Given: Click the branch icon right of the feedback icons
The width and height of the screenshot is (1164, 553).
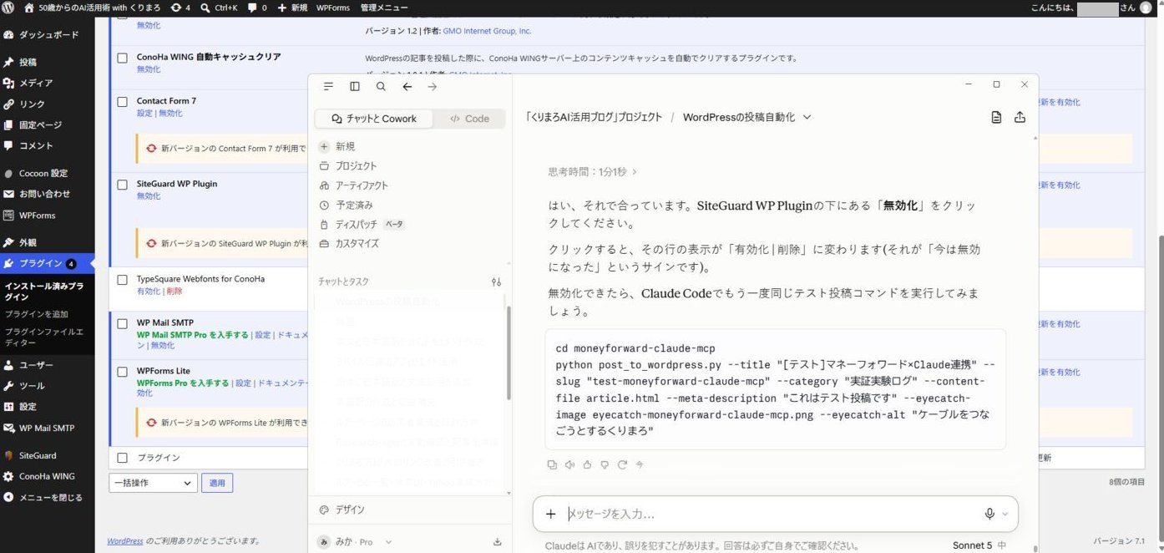Looking at the screenshot, I should (x=640, y=464).
